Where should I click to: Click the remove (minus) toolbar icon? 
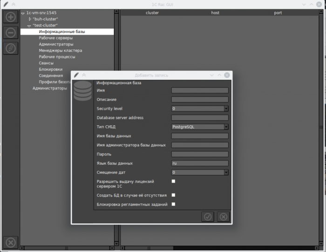pyautogui.click(x=11, y=33)
